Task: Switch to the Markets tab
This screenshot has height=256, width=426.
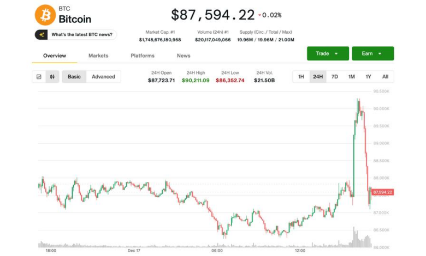Action: (98, 56)
